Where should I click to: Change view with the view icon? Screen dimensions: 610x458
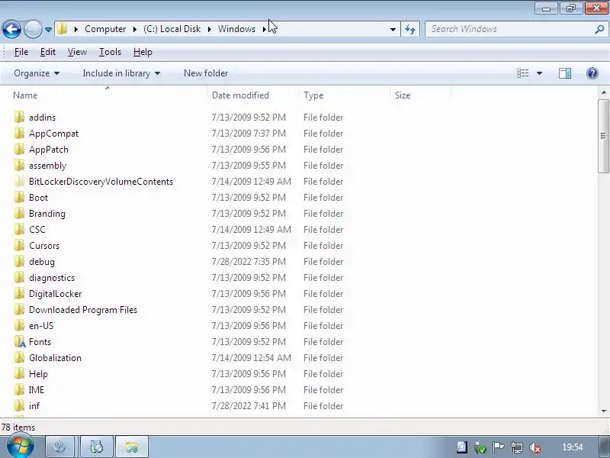(522, 73)
